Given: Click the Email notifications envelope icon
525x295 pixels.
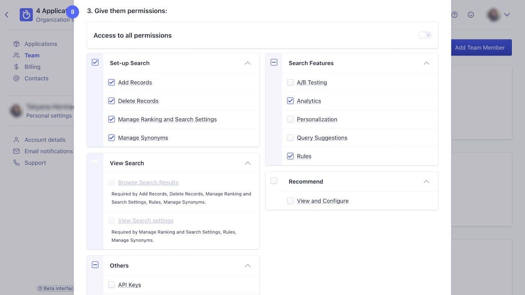Looking at the screenshot, I should point(16,151).
